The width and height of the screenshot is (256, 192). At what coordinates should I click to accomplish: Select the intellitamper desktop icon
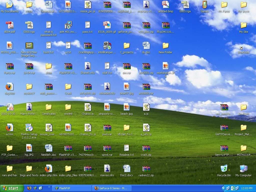[x=107, y=46]
